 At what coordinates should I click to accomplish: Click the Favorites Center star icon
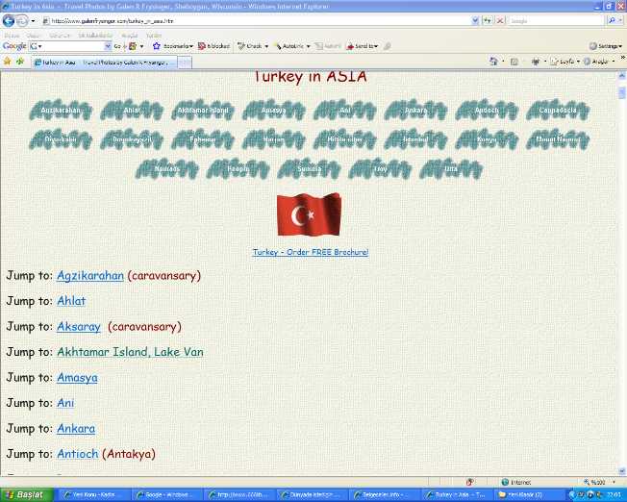pyautogui.click(x=7, y=62)
